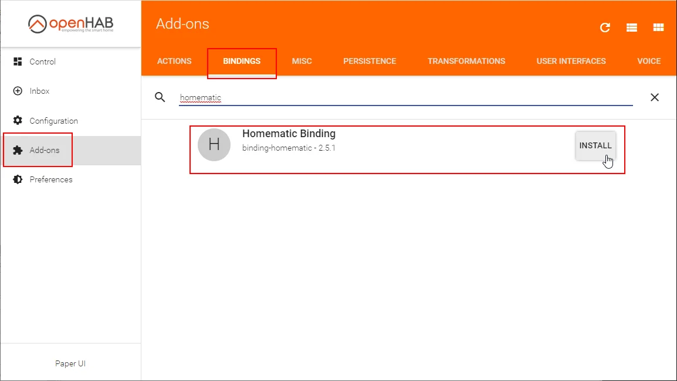Open the Voice tab
Image resolution: width=677 pixels, height=381 pixels.
click(x=649, y=62)
